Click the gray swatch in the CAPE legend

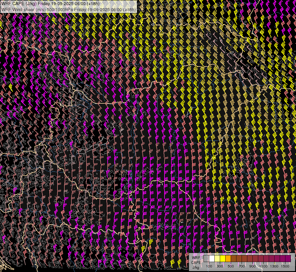click(x=206, y=258)
